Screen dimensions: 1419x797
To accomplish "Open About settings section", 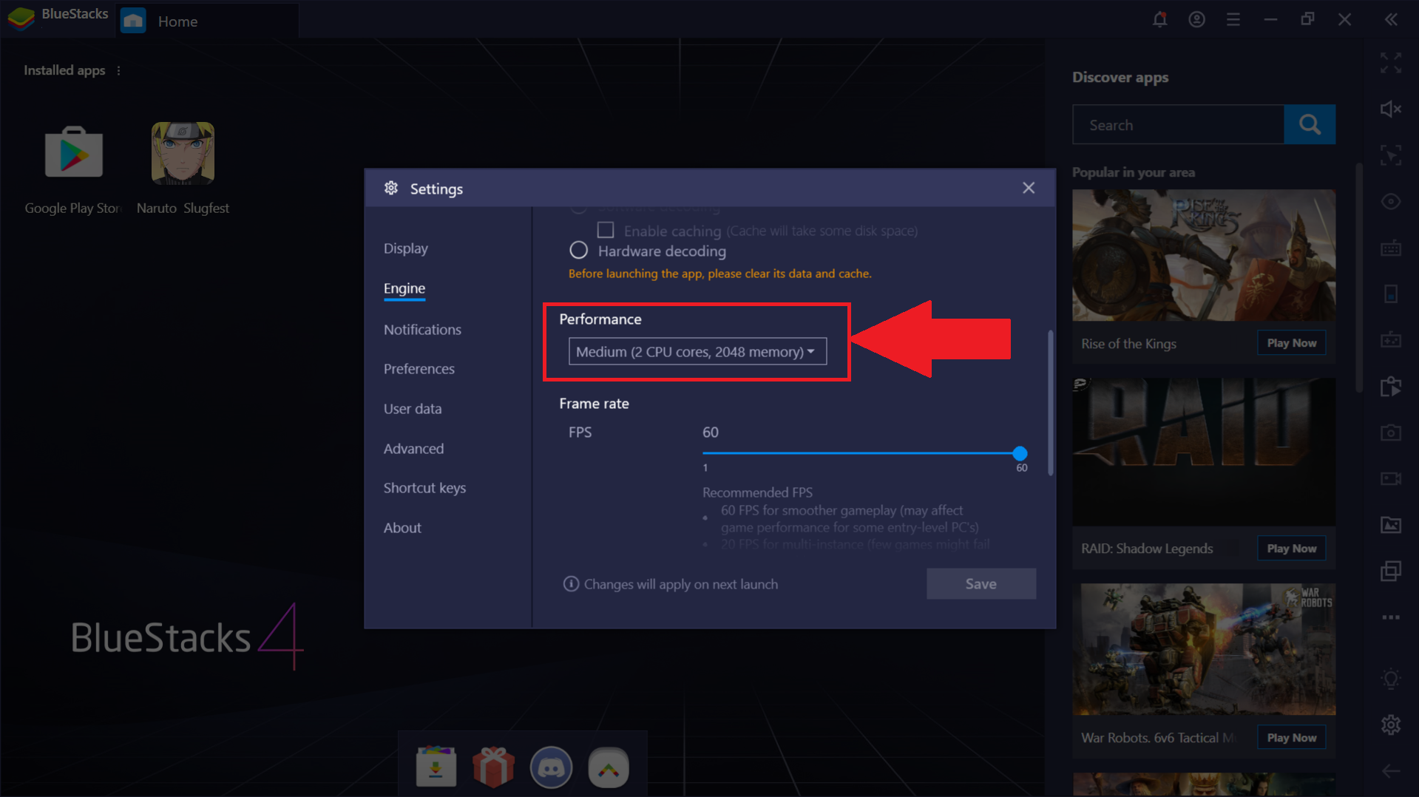I will 402,528.
